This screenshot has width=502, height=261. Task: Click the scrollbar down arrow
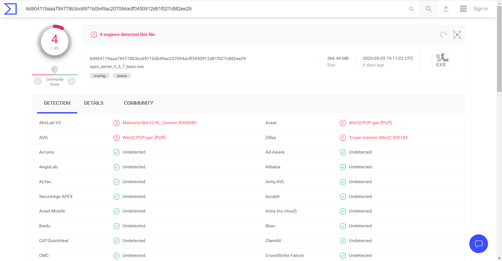(499, 259)
